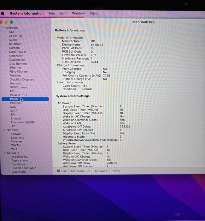
Task: Select Graphics/Displays in the sidebar
Action: coord(22,80)
